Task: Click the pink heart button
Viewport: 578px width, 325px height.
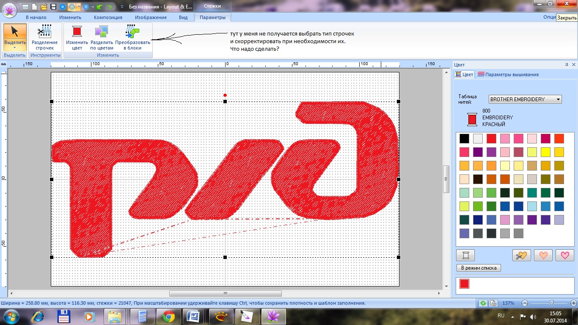Action: point(564,255)
